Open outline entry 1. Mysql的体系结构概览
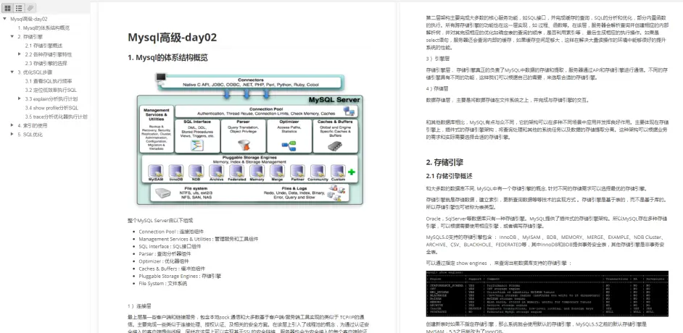Screen dimensions: 683x333 [x=44, y=28]
